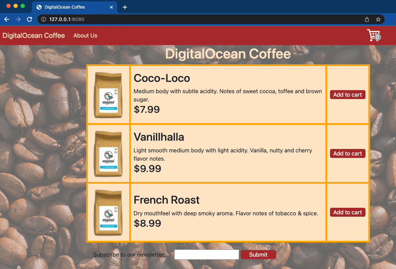Maximize the window with green button
This screenshot has width=396, height=269.
(23, 6)
